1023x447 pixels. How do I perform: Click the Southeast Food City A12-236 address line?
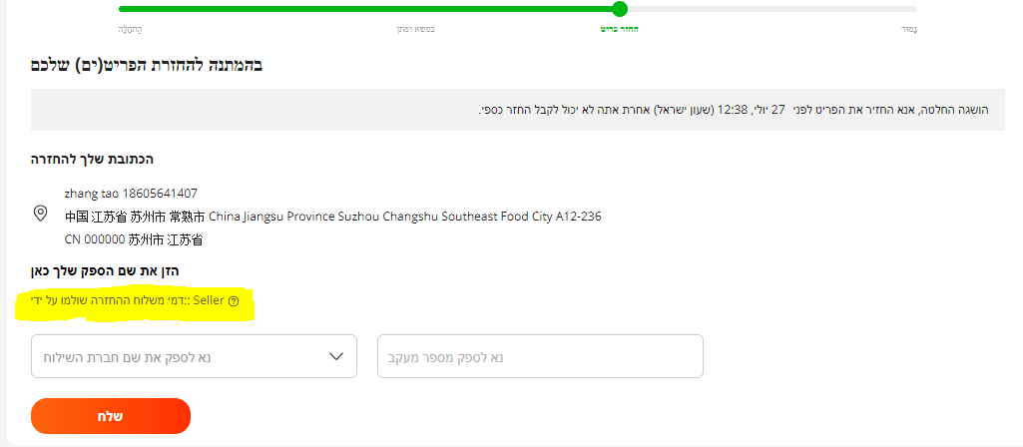(x=332, y=216)
